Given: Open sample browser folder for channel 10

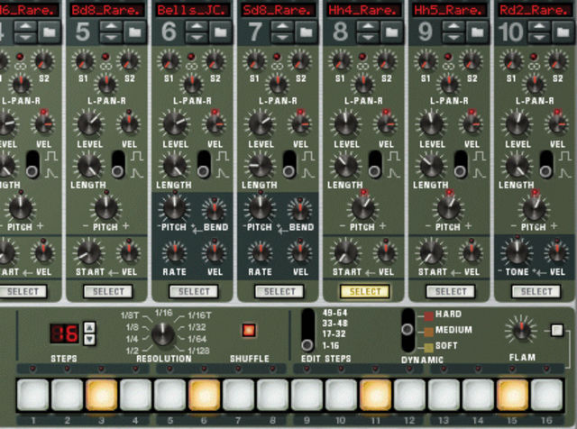Looking at the screenshot, I should [563, 32].
